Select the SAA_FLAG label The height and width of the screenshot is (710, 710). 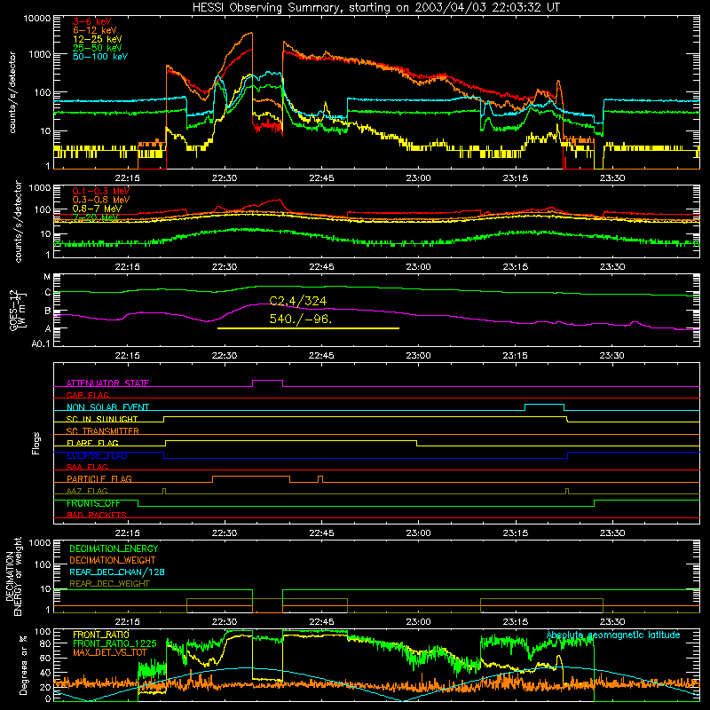[x=87, y=467]
